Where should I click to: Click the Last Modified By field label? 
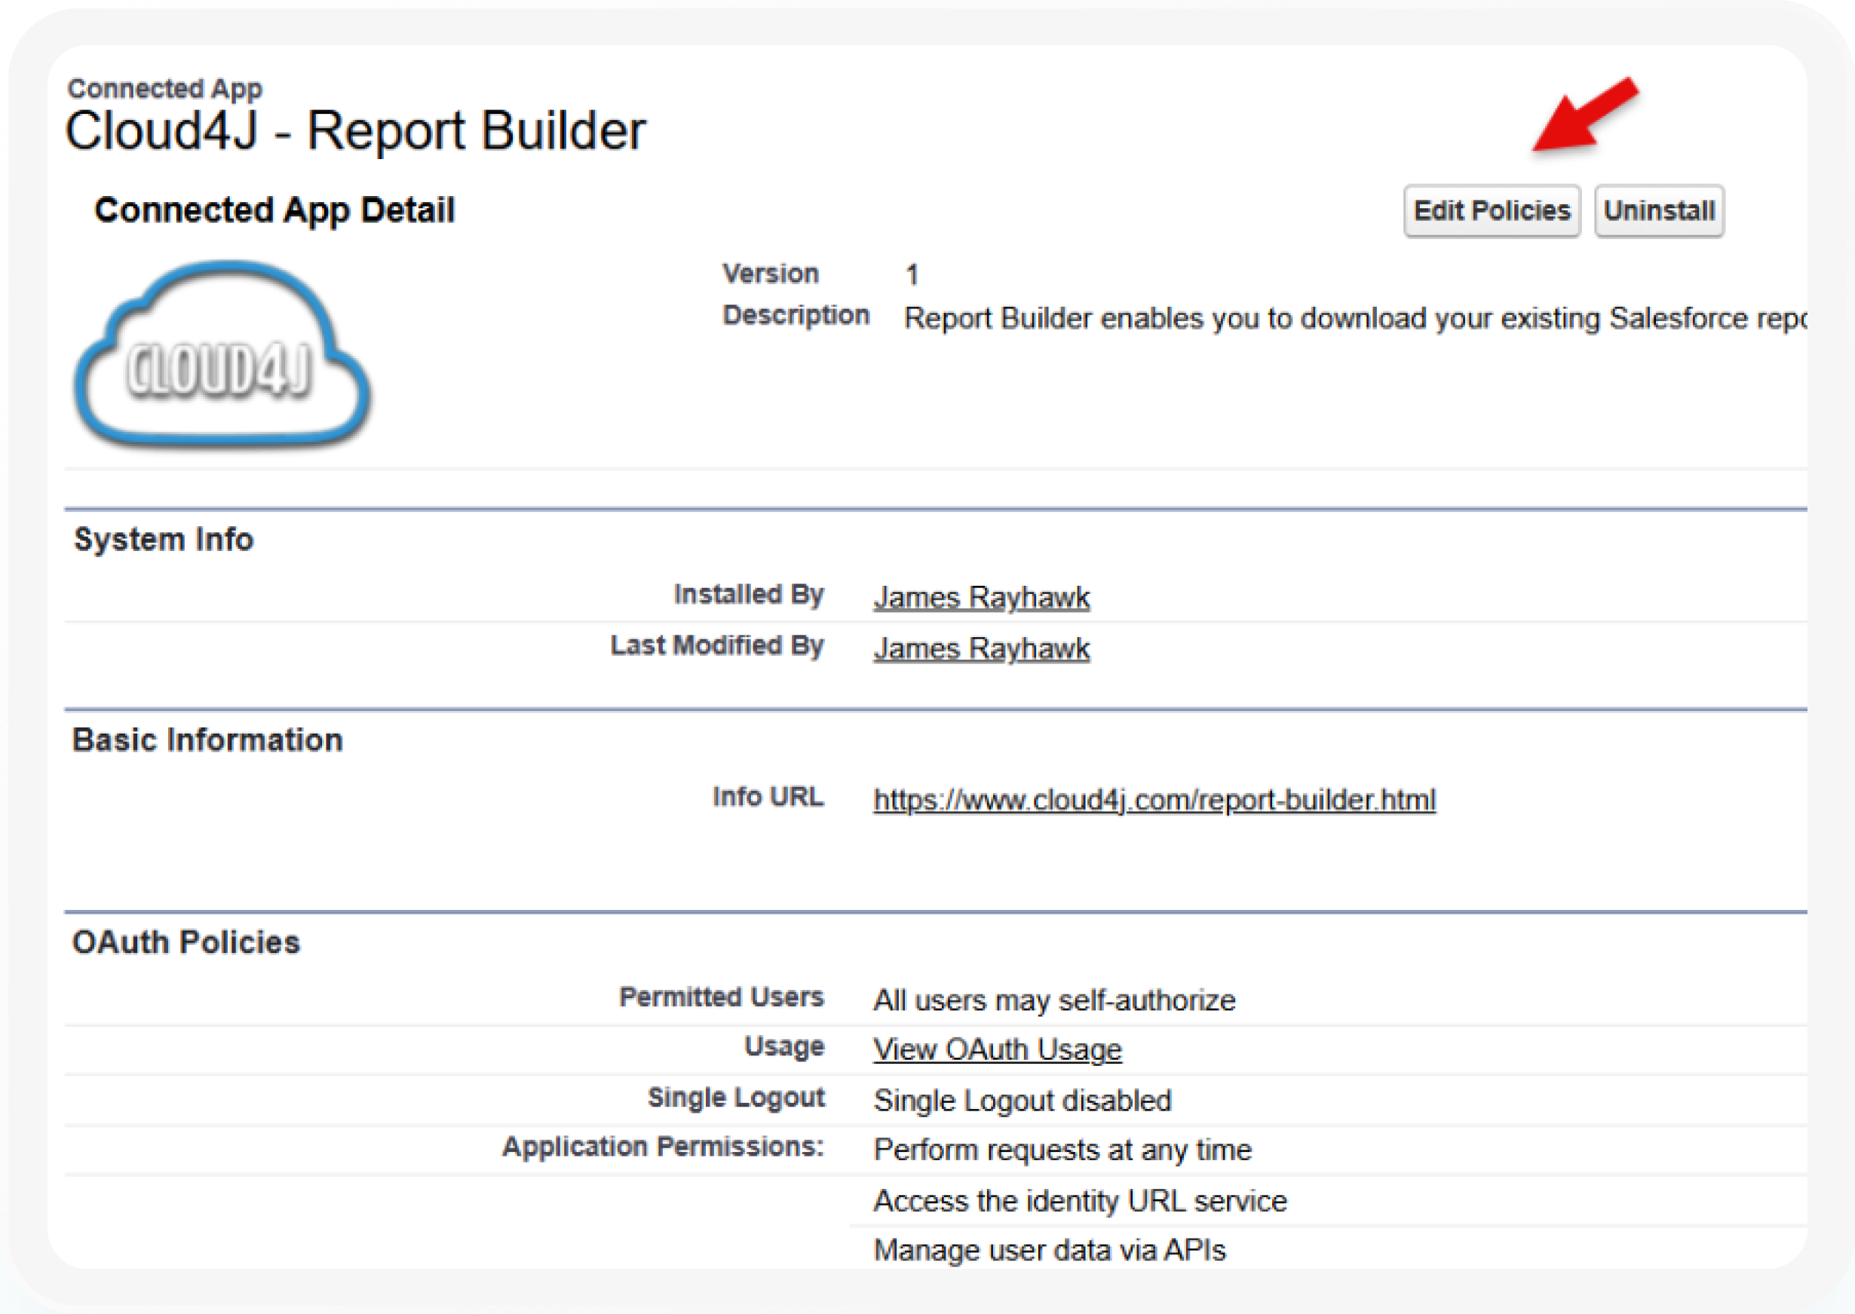(x=717, y=645)
